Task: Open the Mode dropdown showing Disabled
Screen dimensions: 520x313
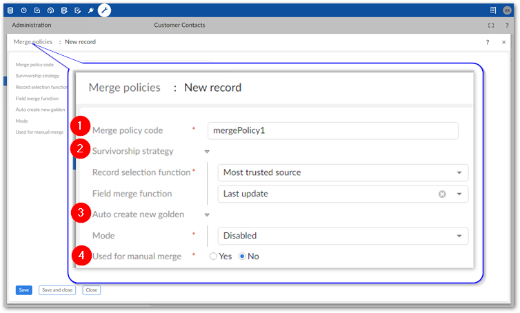Action: (x=459, y=236)
